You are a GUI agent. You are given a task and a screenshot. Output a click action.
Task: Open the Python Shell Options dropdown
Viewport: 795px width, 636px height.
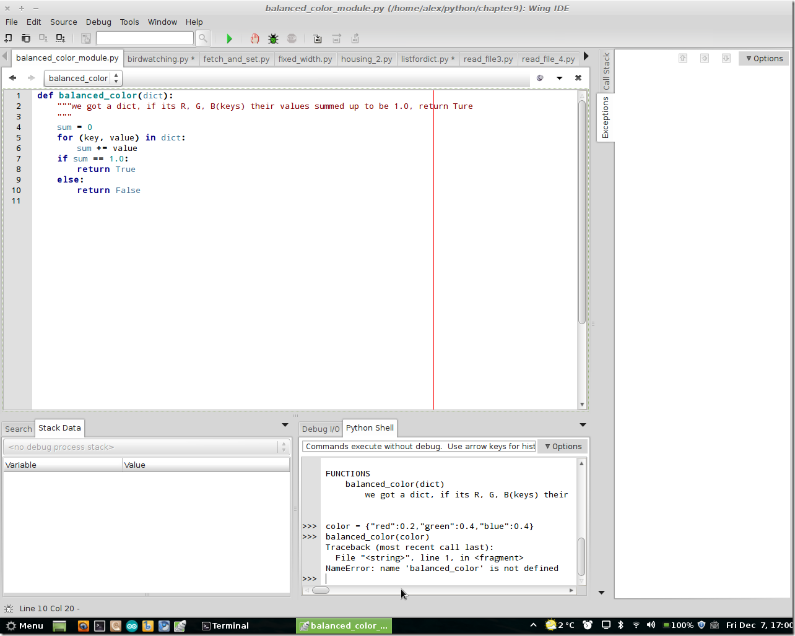[x=563, y=446]
